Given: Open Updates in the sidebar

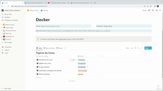Looking at the screenshot, I should 7,17.
